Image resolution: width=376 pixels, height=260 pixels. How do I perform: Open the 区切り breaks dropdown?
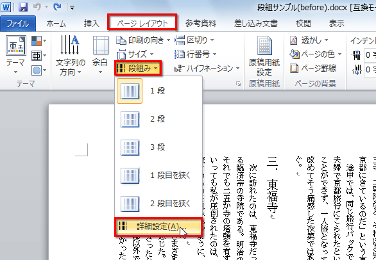coord(194,40)
